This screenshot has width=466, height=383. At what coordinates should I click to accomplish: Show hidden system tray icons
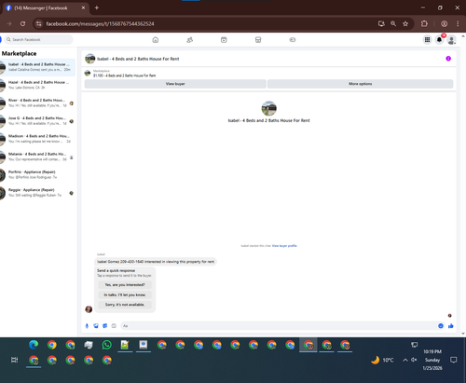point(405,360)
